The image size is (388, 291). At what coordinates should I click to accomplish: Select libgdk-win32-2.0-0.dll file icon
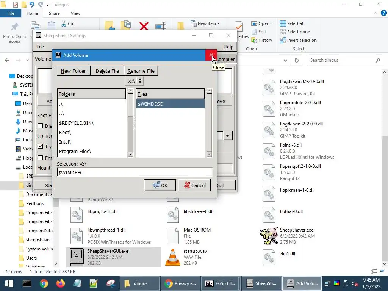pyautogui.click(x=269, y=88)
